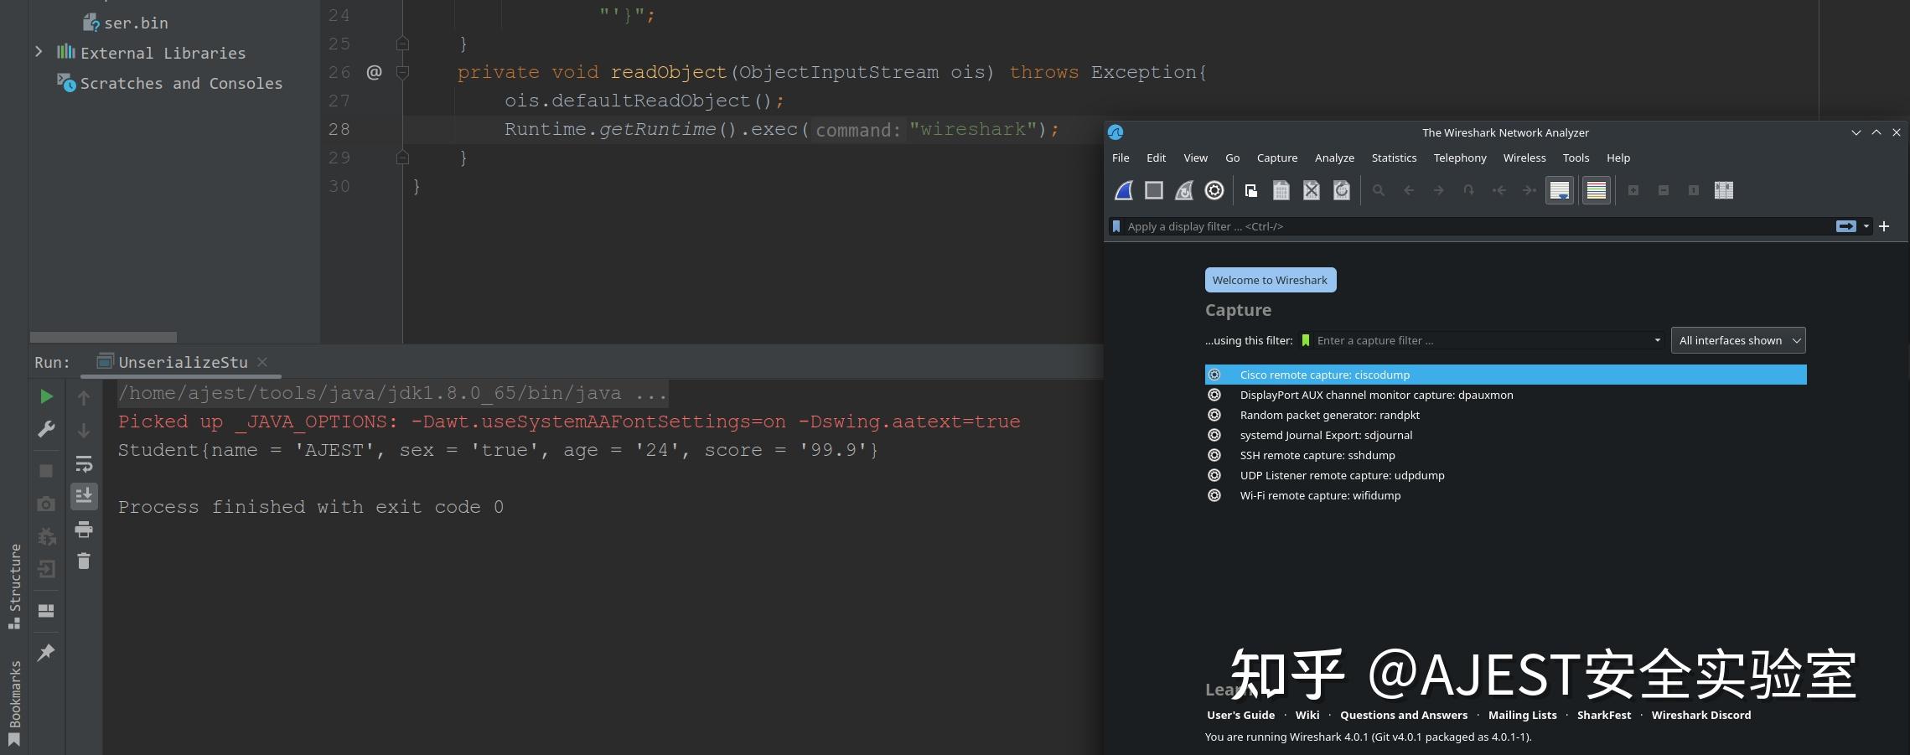Screen dimensions: 1910x755
Task: Open the Wireshark View menu
Action: tap(1196, 158)
